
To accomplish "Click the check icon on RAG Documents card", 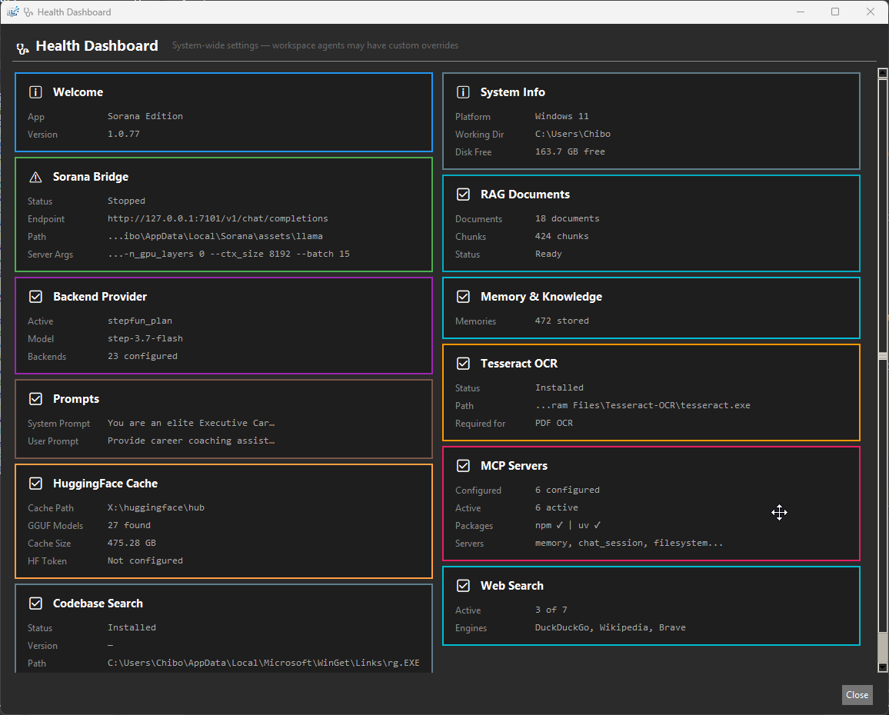I will pos(463,195).
